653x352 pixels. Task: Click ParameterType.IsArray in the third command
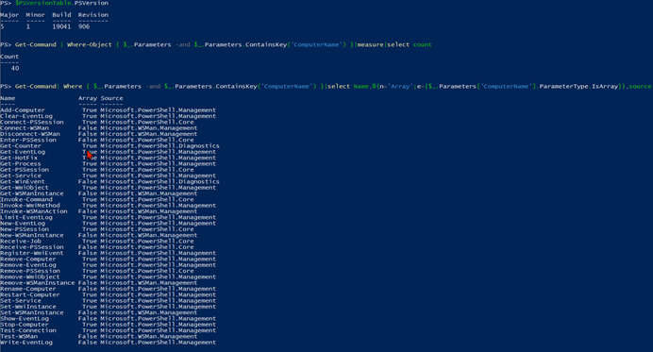pos(578,86)
